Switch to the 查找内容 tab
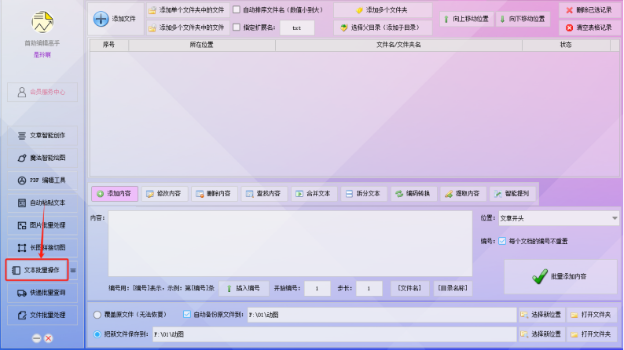The width and height of the screenshot is (624, 350). pos(264,194)
